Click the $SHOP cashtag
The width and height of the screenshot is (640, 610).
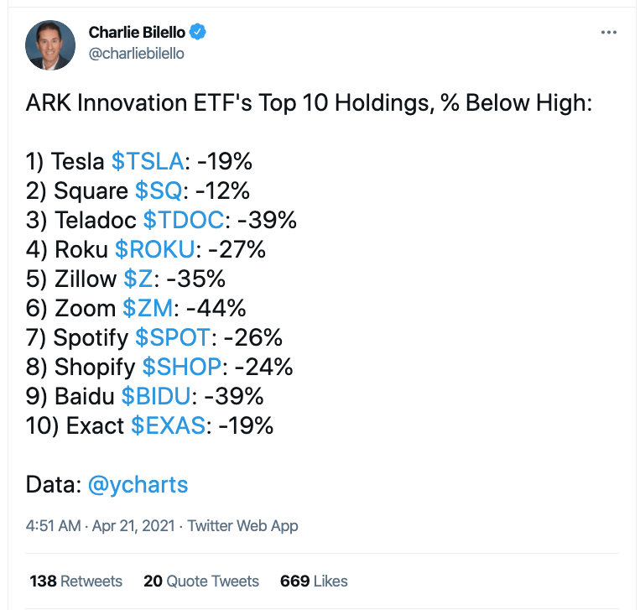(x=181, y=367)
